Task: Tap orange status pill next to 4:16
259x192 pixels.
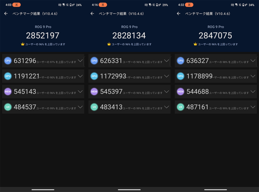Action: tap(103, 5)
